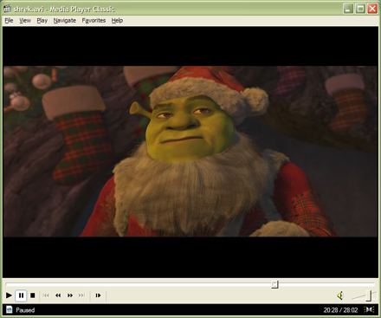Open the Favorites menu
Viewport: 381px width, 318px height.
point(94,21)
